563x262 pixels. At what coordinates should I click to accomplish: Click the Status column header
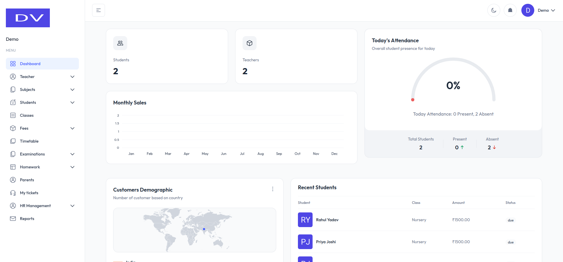tap(510, 203)
